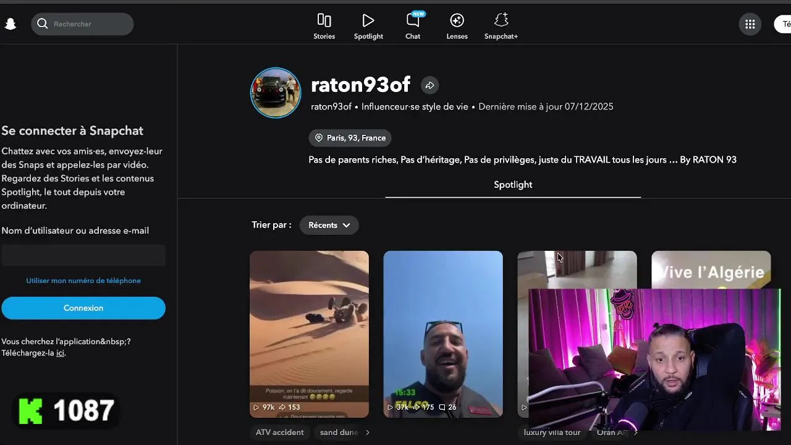Click the Stories icon in top navigation

pos(324,20)
